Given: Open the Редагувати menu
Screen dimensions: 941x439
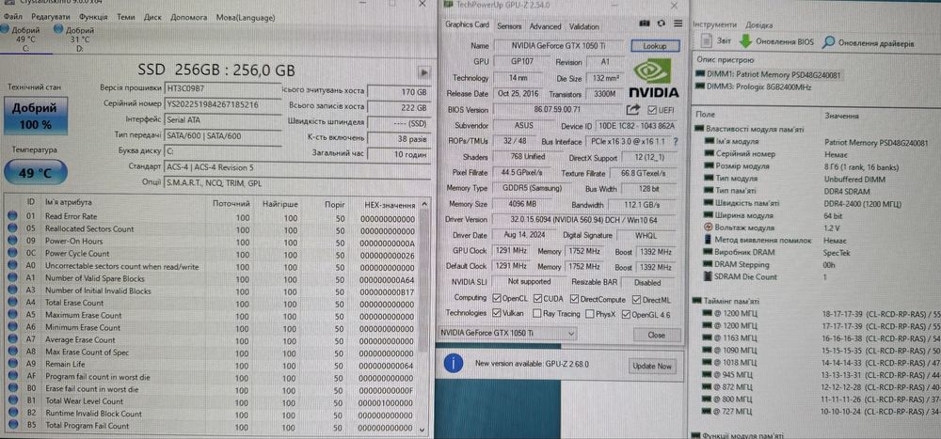Looking at the screenshot, I should (51, 17).
